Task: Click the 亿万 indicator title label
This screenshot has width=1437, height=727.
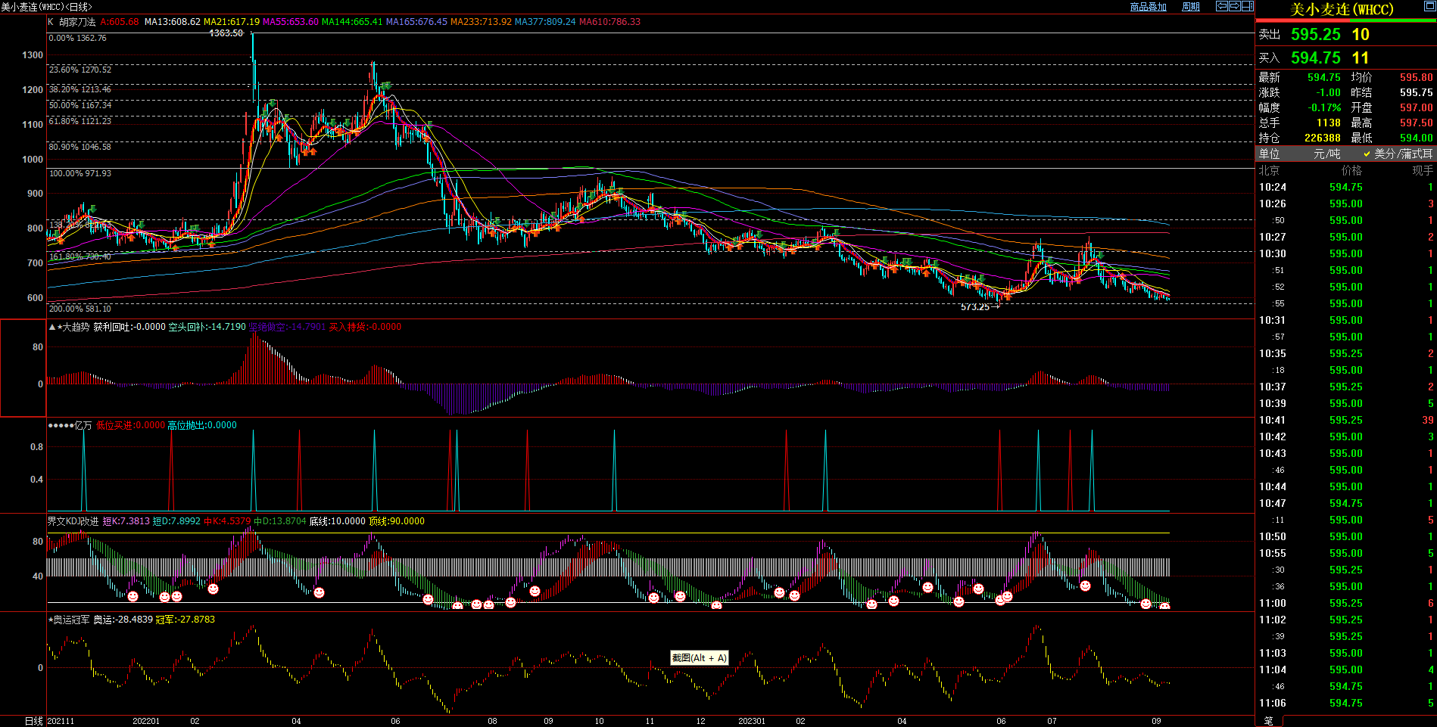Action: [x=83, y=425]
